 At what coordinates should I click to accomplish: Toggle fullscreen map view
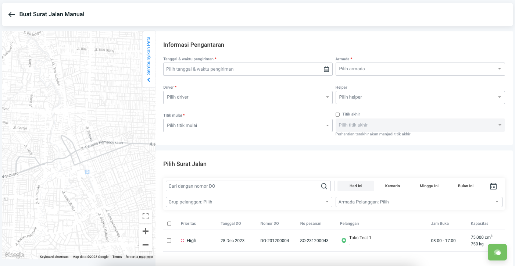click(145, 216)
